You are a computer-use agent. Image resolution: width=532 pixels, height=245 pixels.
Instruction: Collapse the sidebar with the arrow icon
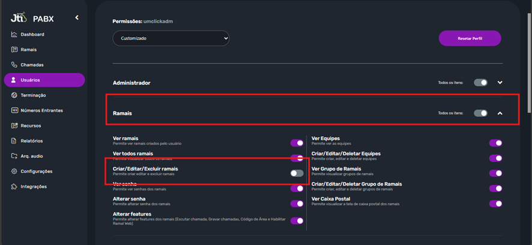(x=77, y=18)
